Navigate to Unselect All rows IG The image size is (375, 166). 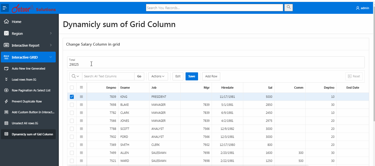[x=25, y=123]
